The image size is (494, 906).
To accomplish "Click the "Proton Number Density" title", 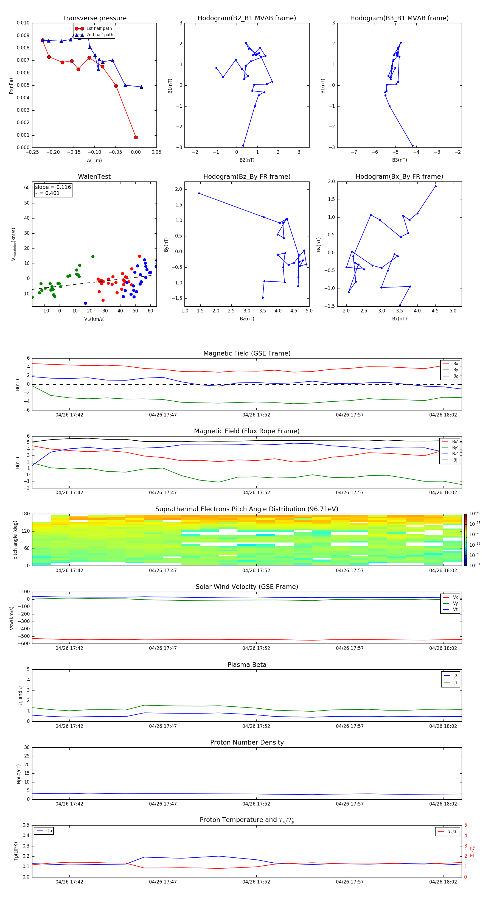I will 247,742.
